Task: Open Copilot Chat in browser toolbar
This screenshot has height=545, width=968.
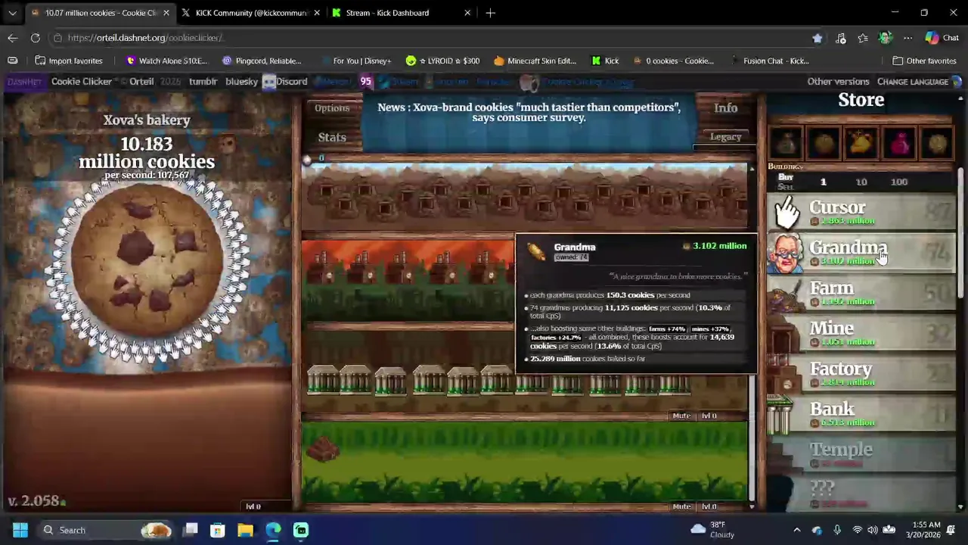Action: click(x=942, y=38)
